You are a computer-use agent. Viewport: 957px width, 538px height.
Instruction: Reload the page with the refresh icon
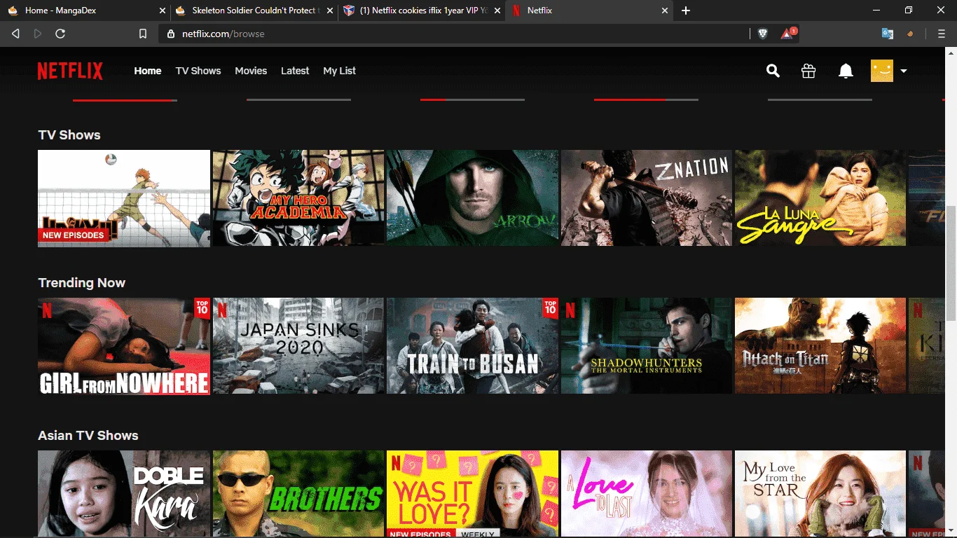(x=60, y=34)
